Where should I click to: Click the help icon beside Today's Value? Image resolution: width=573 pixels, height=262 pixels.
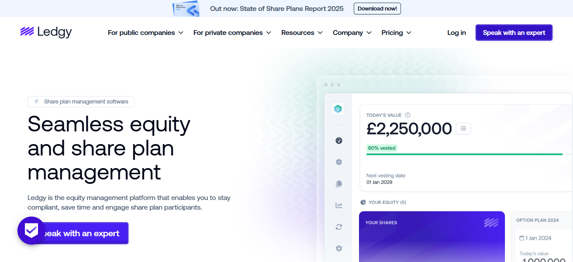coord(407,115)
